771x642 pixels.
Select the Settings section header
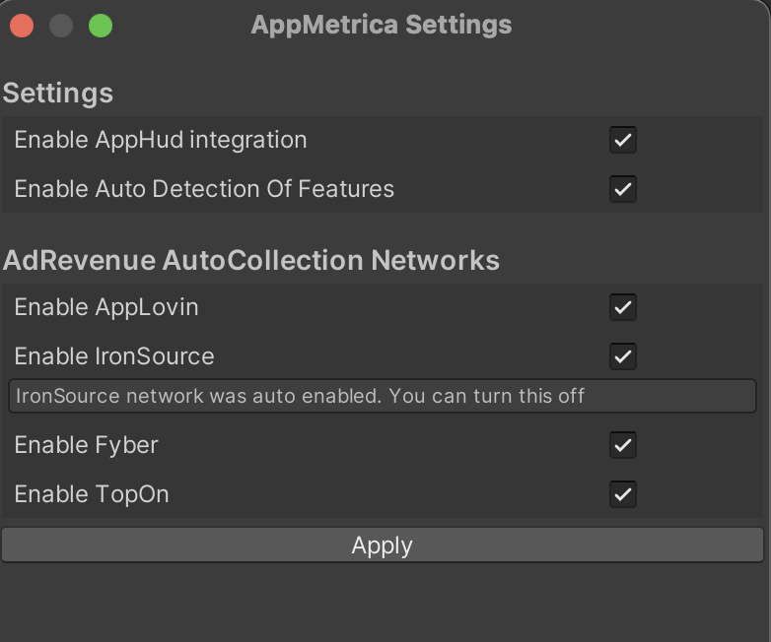pyautogui.click(x=58, y=94)
